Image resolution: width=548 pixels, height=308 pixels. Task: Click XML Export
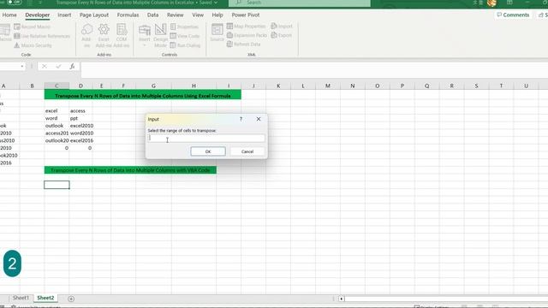point(282,35)
